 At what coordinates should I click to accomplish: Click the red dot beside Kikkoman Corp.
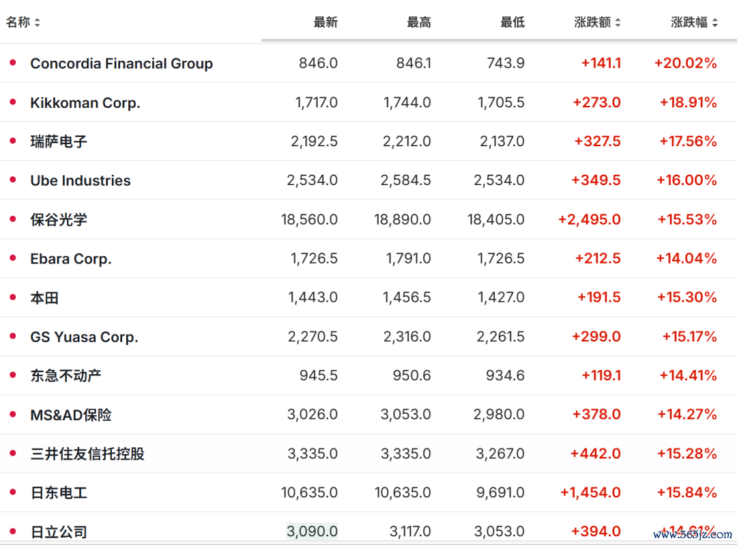[x=13, y=102]
